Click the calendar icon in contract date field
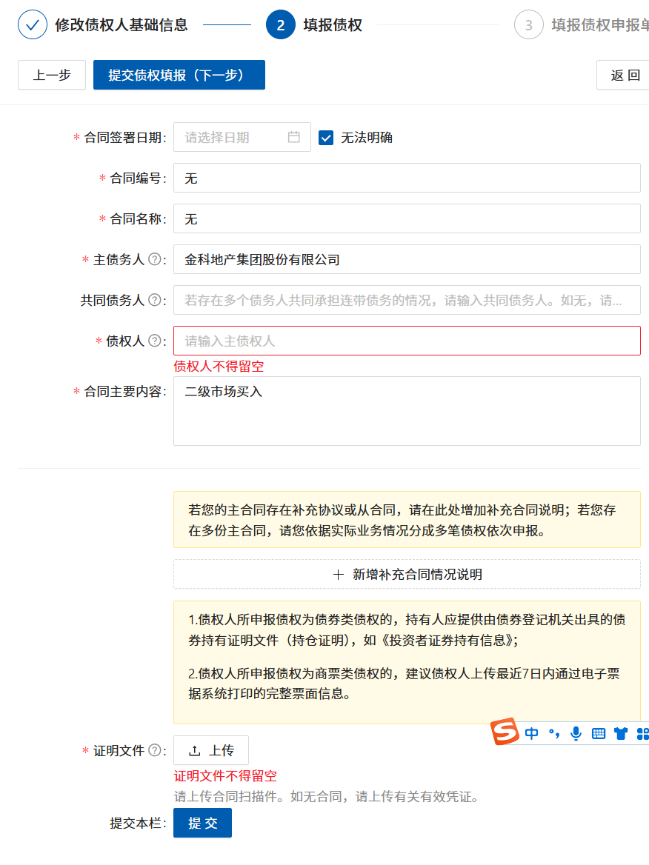This screenshot has height=865, width=649. [293, 137]
